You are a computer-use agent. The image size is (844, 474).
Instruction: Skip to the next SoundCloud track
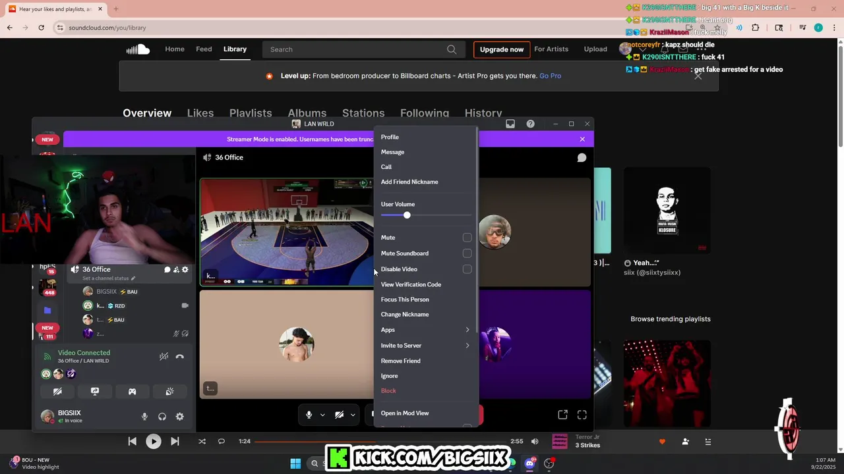point(175,441)
